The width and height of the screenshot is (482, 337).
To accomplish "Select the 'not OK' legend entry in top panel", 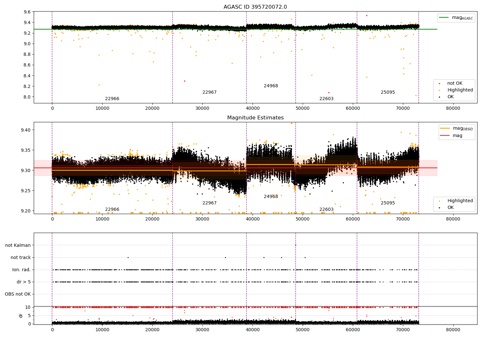I will coord(455,83).
